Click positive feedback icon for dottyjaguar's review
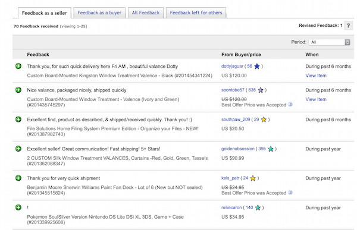The height and width of the screenshot is (230, 357). coord(18,66)
